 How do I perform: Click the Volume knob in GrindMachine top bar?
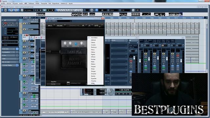[x=65, y=26]
